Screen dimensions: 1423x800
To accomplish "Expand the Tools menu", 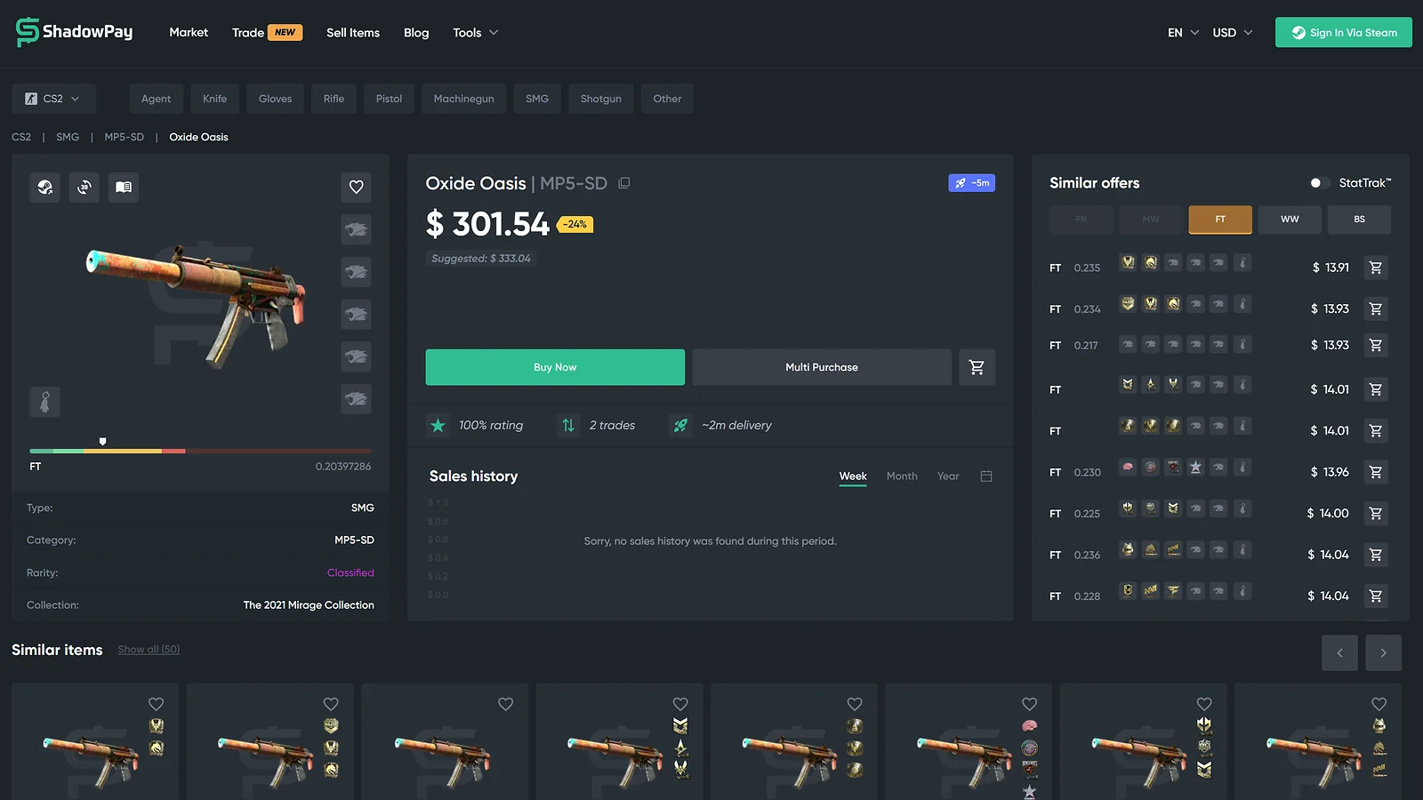I will click(475, 33).
